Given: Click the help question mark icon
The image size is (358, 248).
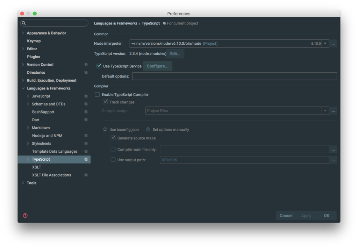Looking at the screenshot, I should click(25, 216).
